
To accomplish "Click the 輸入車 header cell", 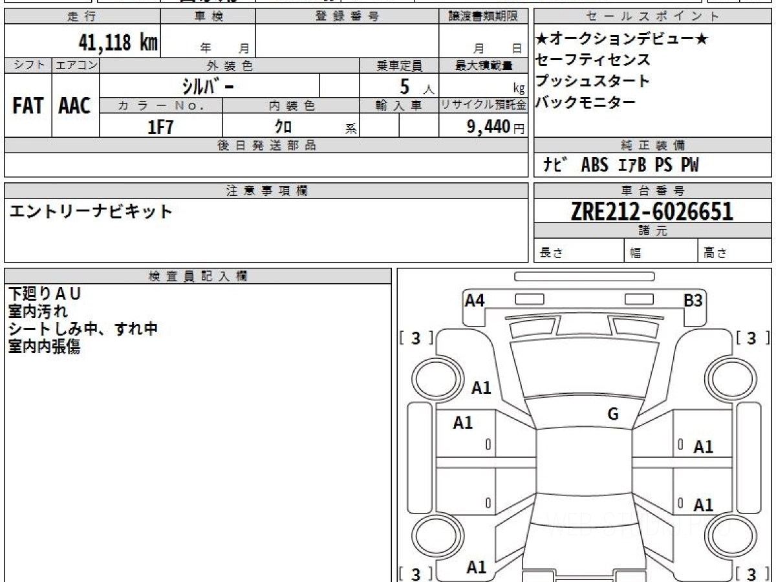I will tap(399, 106).
